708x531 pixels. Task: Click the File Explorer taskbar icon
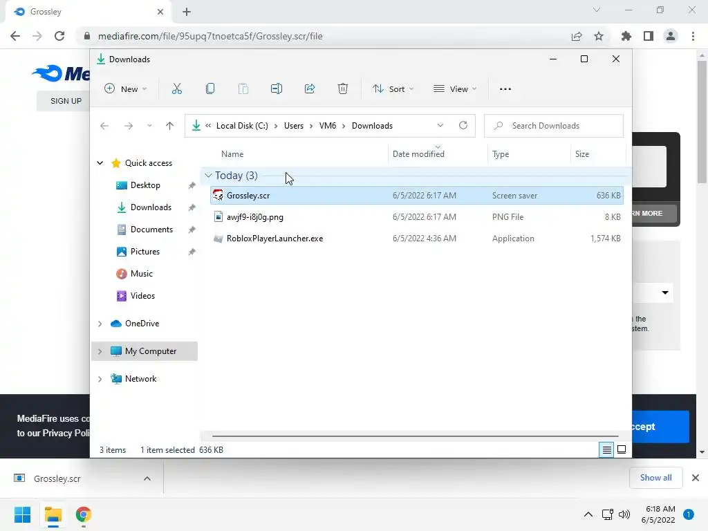pos(53,514)
